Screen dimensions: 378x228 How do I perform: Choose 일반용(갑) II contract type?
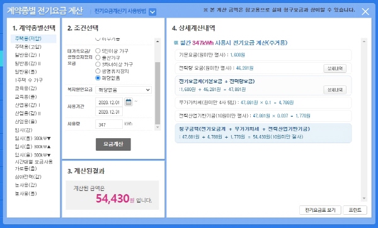(28, 63)
